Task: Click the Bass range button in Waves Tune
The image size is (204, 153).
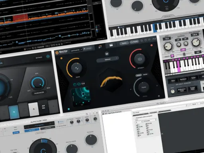Action: point(173,80)
